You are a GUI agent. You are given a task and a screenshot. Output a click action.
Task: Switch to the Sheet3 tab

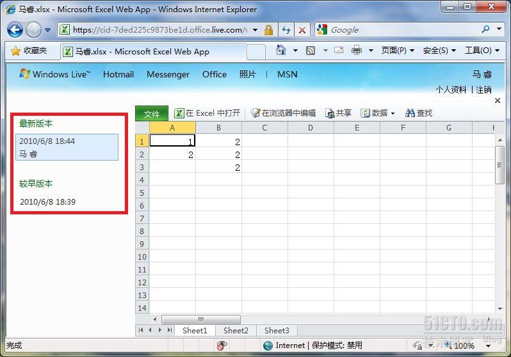pyautogui.click(x=277, y=330)
